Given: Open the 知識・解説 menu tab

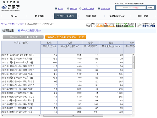Looking at the screenshot, I should [x=91, y=16].
